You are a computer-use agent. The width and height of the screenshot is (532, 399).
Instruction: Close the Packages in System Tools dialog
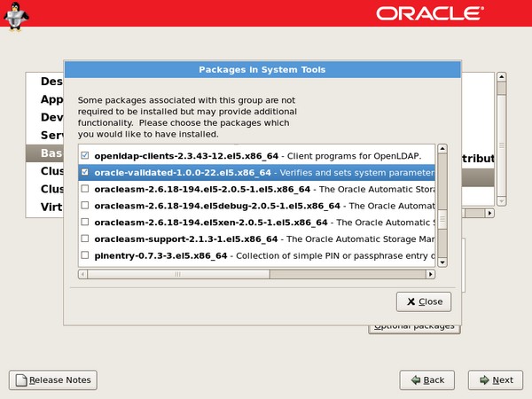tap(424, 301)
